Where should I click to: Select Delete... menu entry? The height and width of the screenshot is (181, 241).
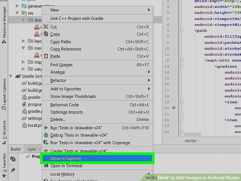[x=97, y=119]
